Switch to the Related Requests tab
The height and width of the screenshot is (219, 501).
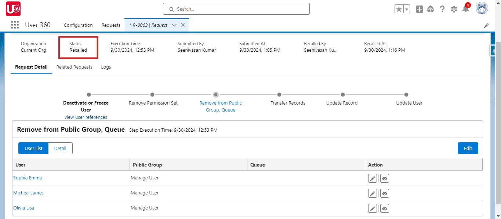tap(75, 67)
